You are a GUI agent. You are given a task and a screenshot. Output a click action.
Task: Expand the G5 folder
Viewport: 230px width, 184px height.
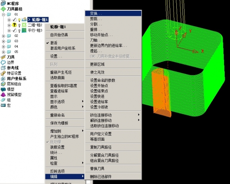coord(3,52)
